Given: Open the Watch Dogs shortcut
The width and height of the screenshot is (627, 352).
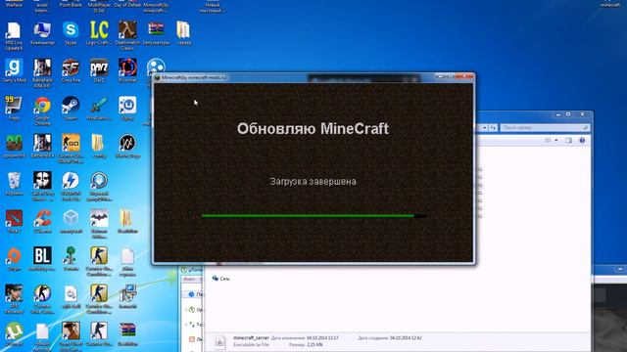Looking at the screenshot, I should [x=127, y=143].
